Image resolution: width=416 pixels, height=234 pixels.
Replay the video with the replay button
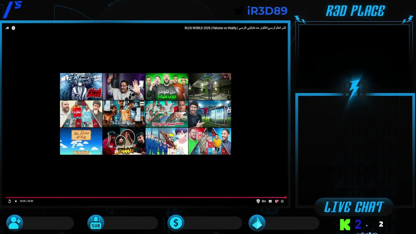pos(9,201)
